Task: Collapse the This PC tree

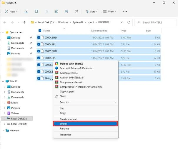Action: tap(3, 81)
